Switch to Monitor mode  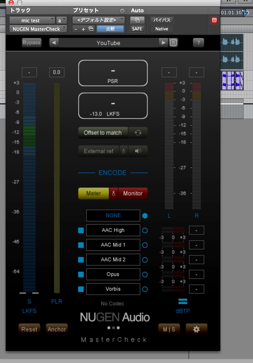coord(133,194)
